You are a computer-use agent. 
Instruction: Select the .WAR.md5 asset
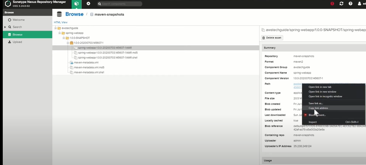click(108, 53)
